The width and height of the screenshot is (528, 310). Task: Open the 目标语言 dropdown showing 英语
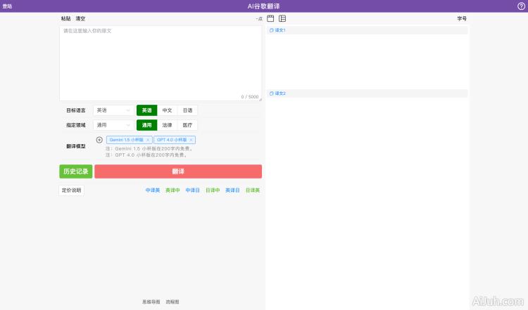click(x=113, y=110)
